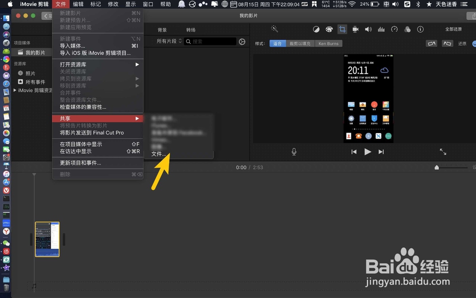Switch to the 背景 tab
This screenshot has width=476, height=298.
(162, 30)
